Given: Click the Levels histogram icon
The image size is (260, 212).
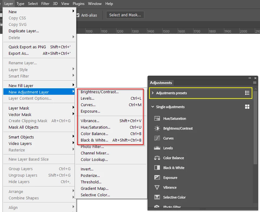Looking at the screenshot, I should [157, 148].
